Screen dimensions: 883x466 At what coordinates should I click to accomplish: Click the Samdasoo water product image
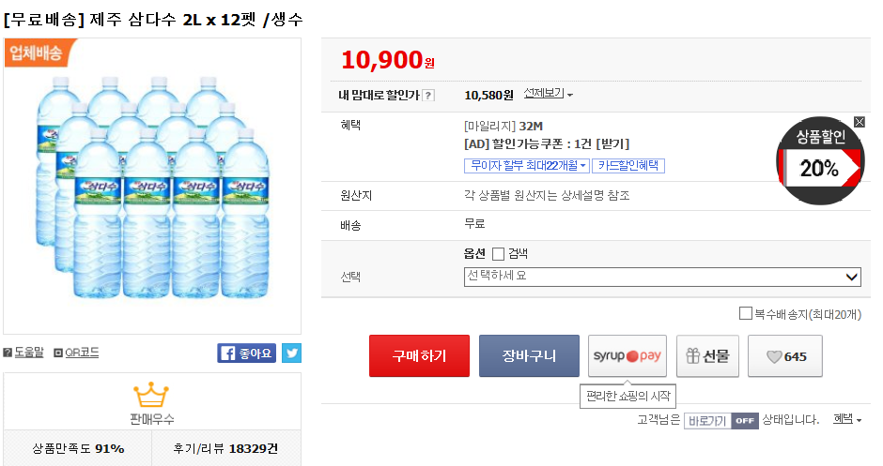(152, 186)
